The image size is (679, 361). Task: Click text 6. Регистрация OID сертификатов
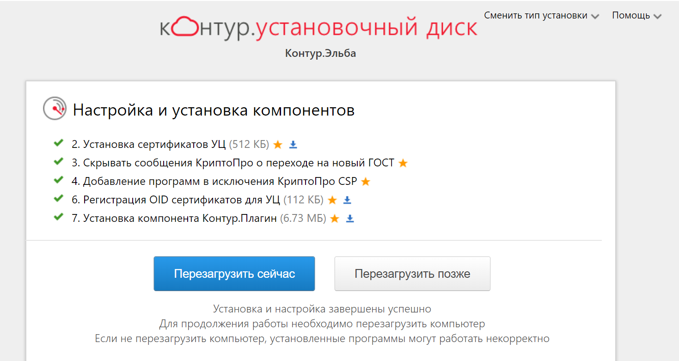pyautogui.click(x=176, y=200)
